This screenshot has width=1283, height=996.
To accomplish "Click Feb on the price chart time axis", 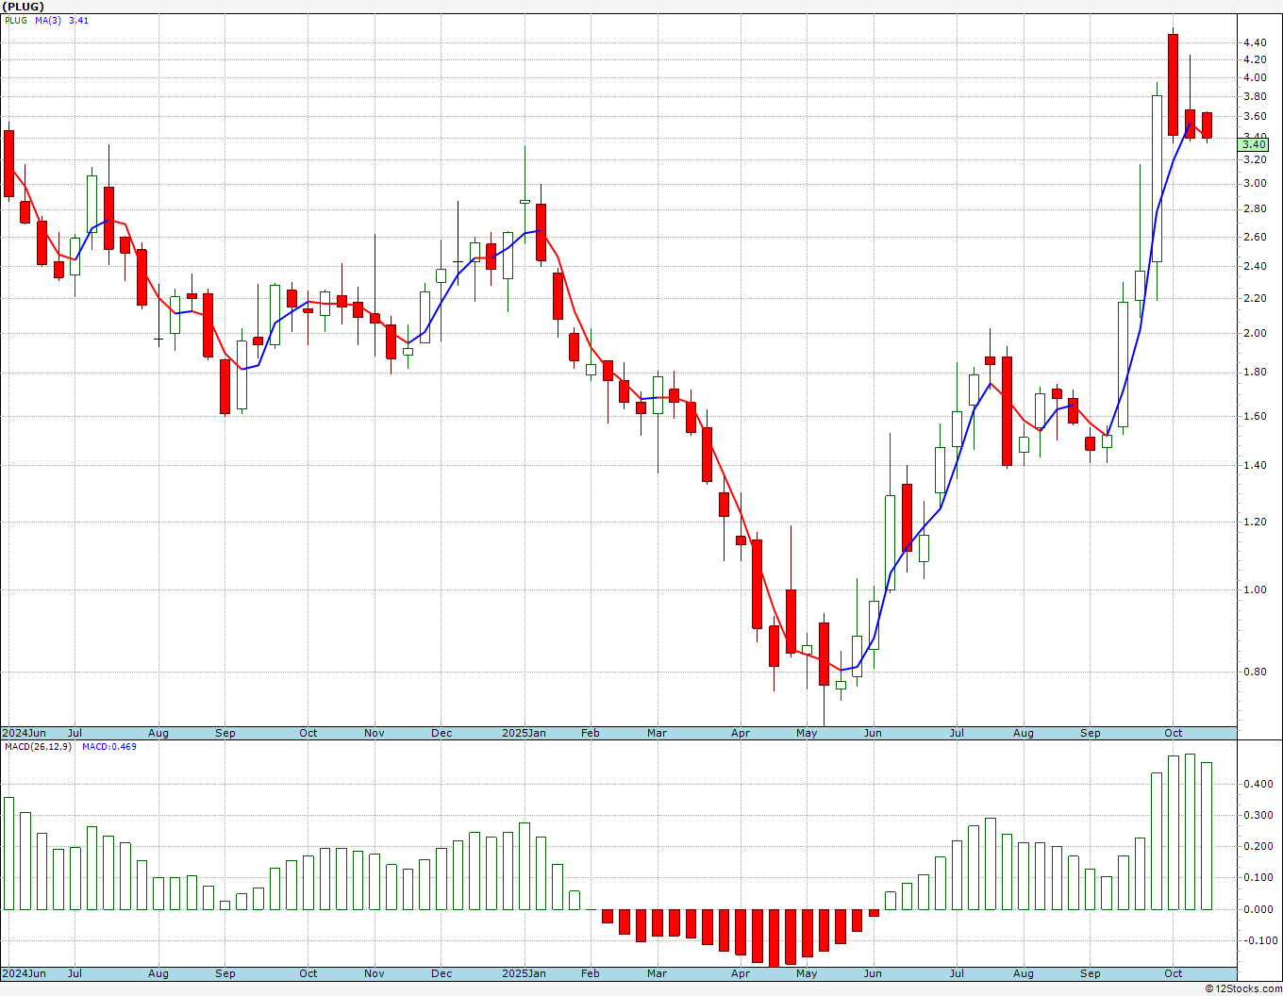I will tap(590, 733).
